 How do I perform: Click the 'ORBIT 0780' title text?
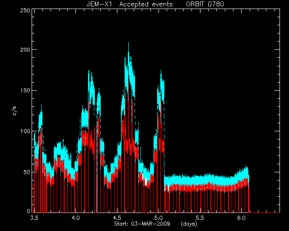point(205,4)
